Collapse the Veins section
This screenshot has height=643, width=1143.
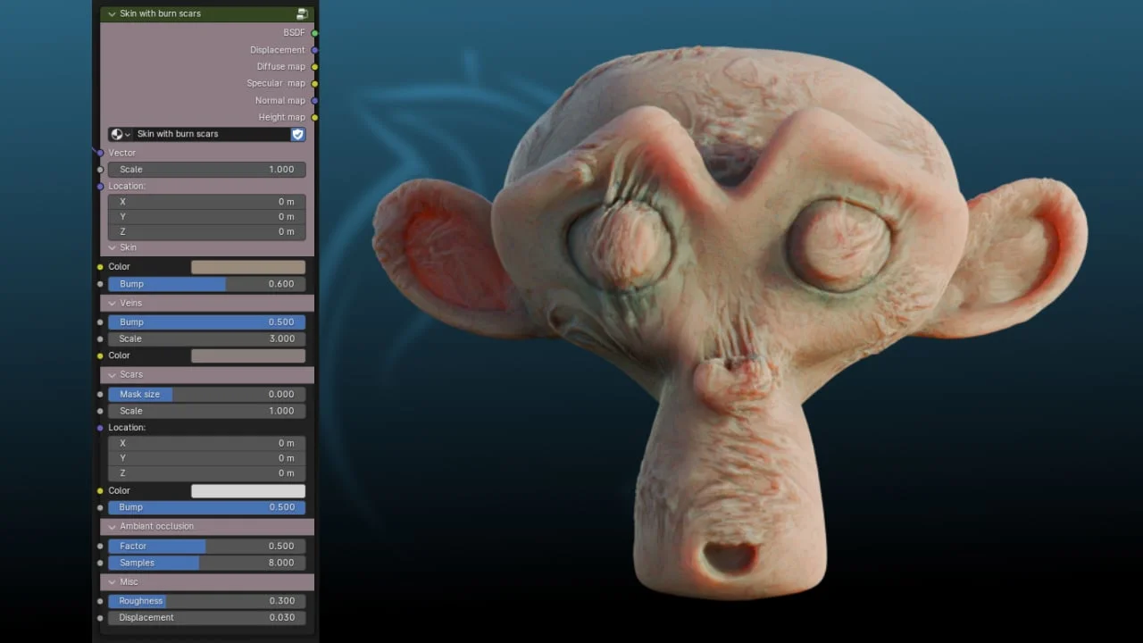pos(113,303)
